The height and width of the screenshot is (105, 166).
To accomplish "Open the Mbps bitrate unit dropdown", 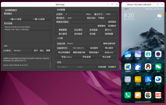I will click(89, 14).
